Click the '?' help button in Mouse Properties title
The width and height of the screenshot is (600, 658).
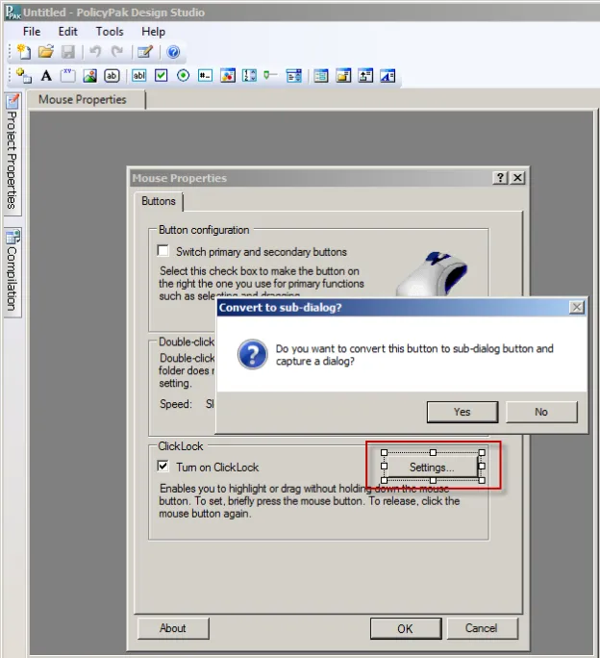(x=500, y=178)
